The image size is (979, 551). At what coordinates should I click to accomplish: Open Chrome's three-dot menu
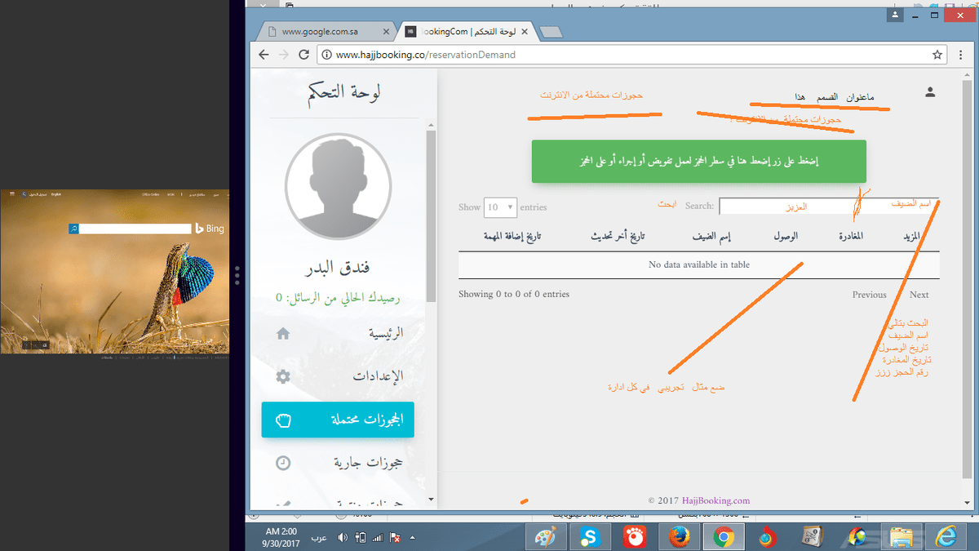point(962,54)
